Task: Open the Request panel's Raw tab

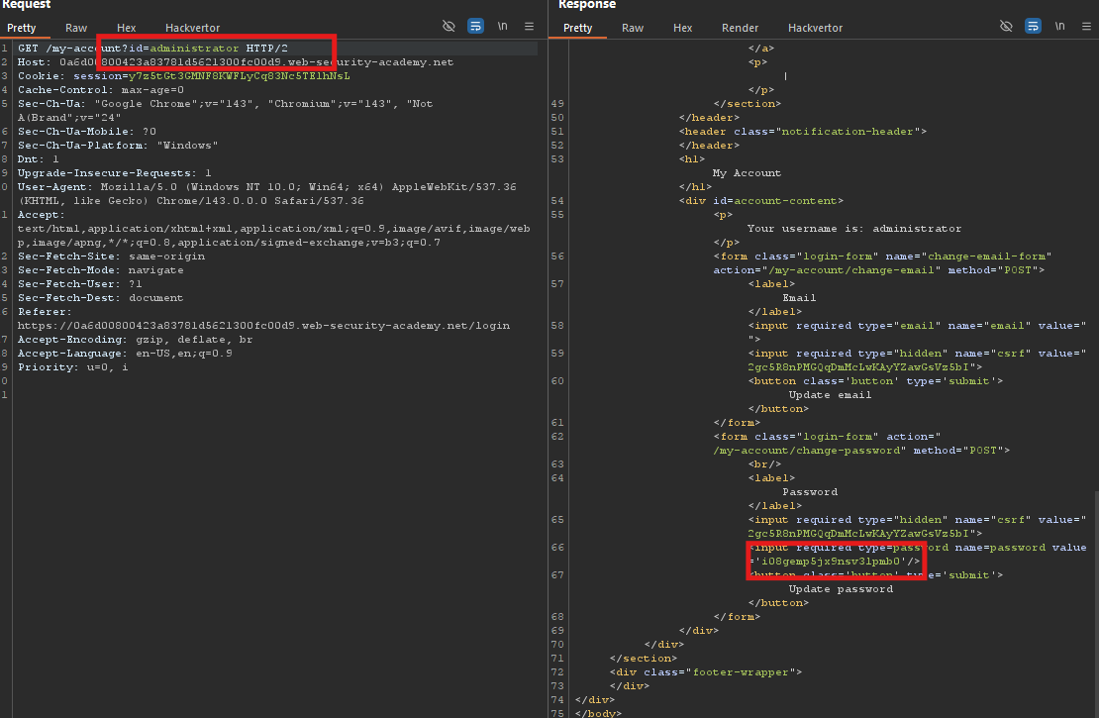Action: click(75, 28)
